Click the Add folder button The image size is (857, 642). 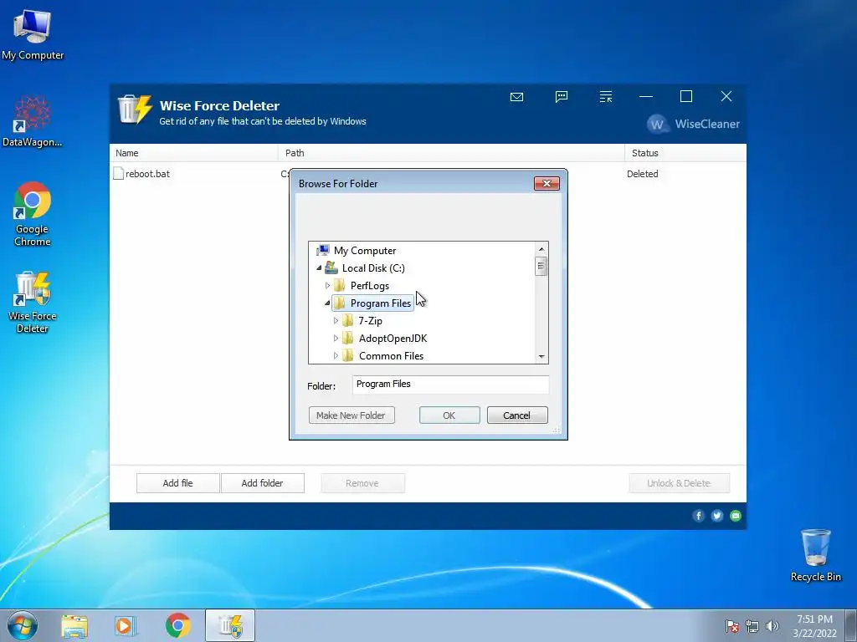[262, 483]
